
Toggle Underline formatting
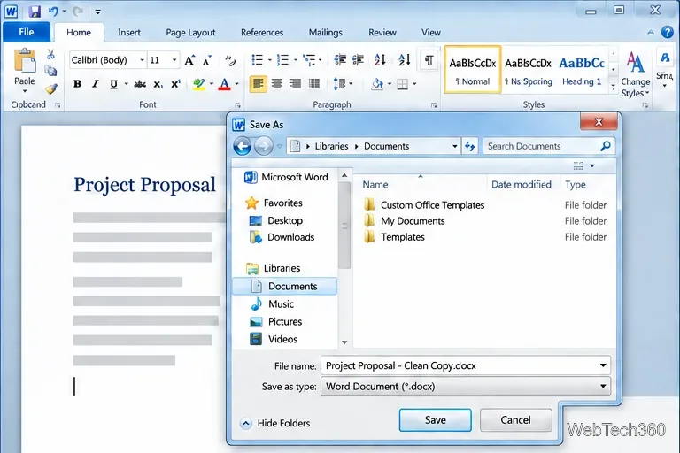tap(113, 84)
